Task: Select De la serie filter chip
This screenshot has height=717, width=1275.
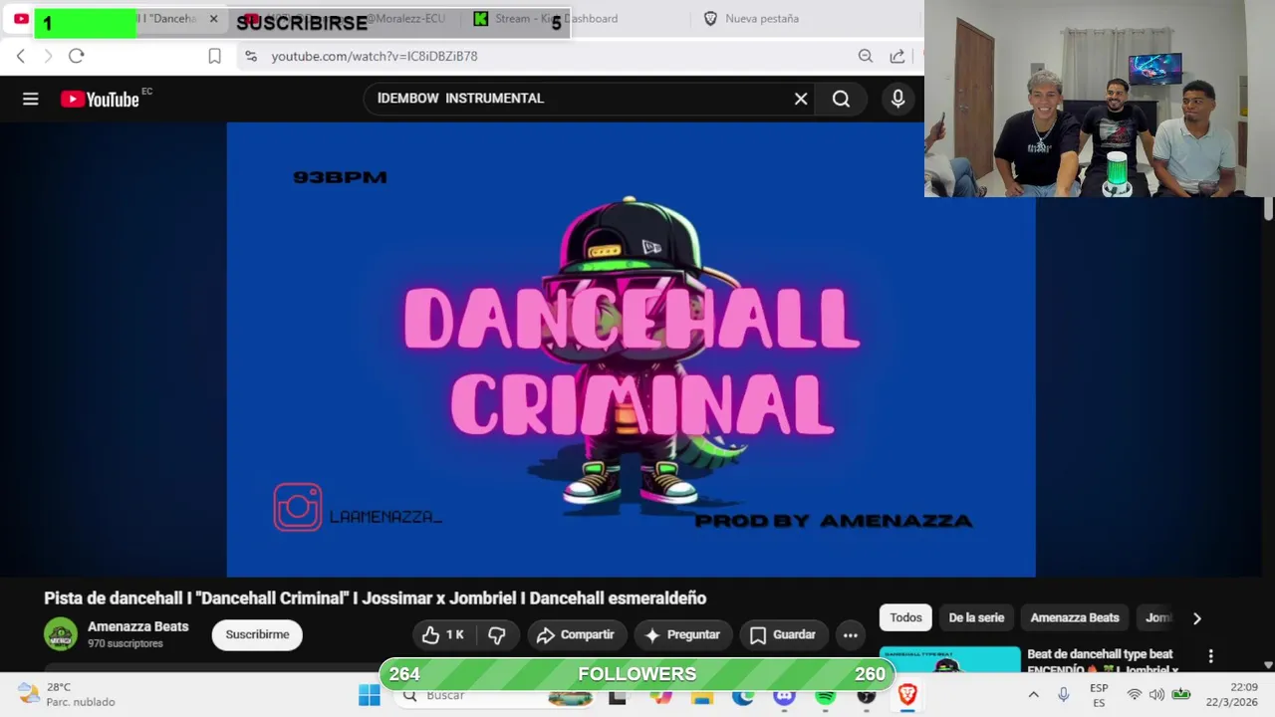Action: (976, 617)
